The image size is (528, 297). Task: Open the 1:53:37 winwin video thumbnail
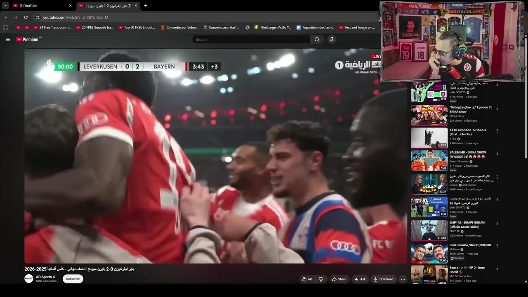pyautogui.click(x=429, y=184)
